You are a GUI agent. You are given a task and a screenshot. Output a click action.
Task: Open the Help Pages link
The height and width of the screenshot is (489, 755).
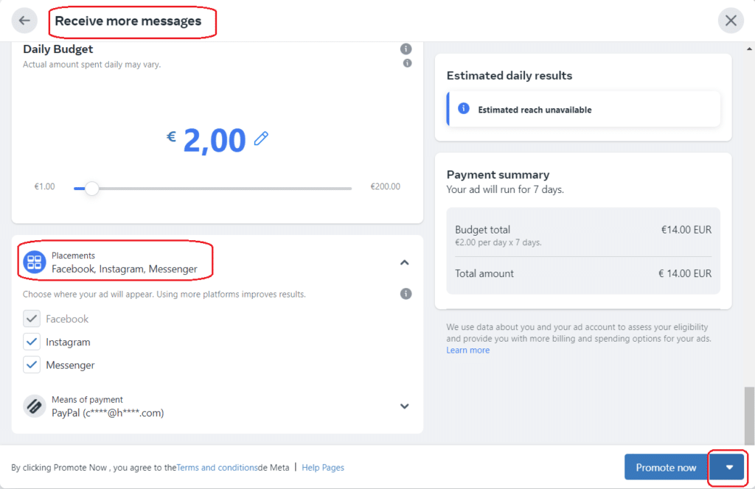[323, 468]
